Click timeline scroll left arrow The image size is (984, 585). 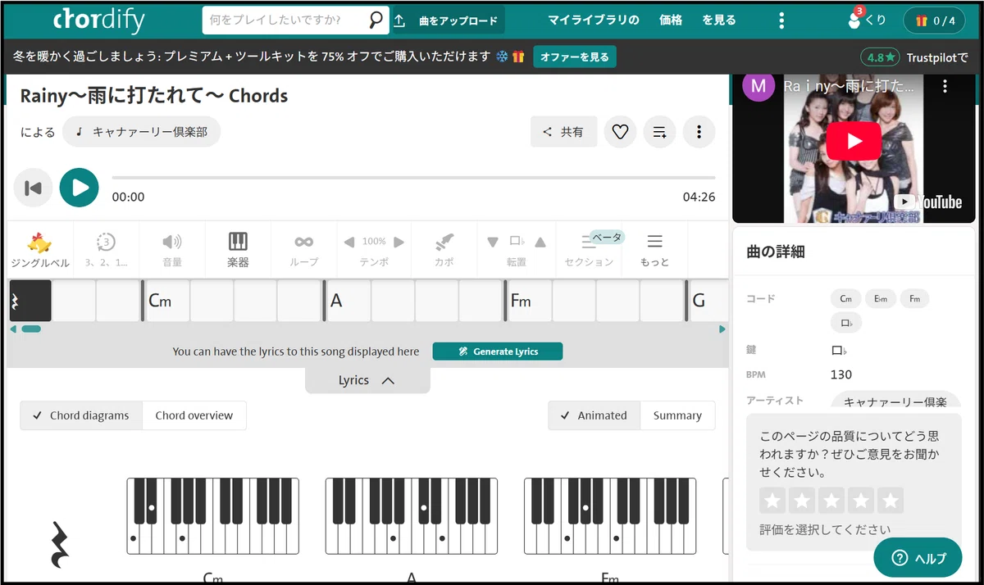coord(12,329)
